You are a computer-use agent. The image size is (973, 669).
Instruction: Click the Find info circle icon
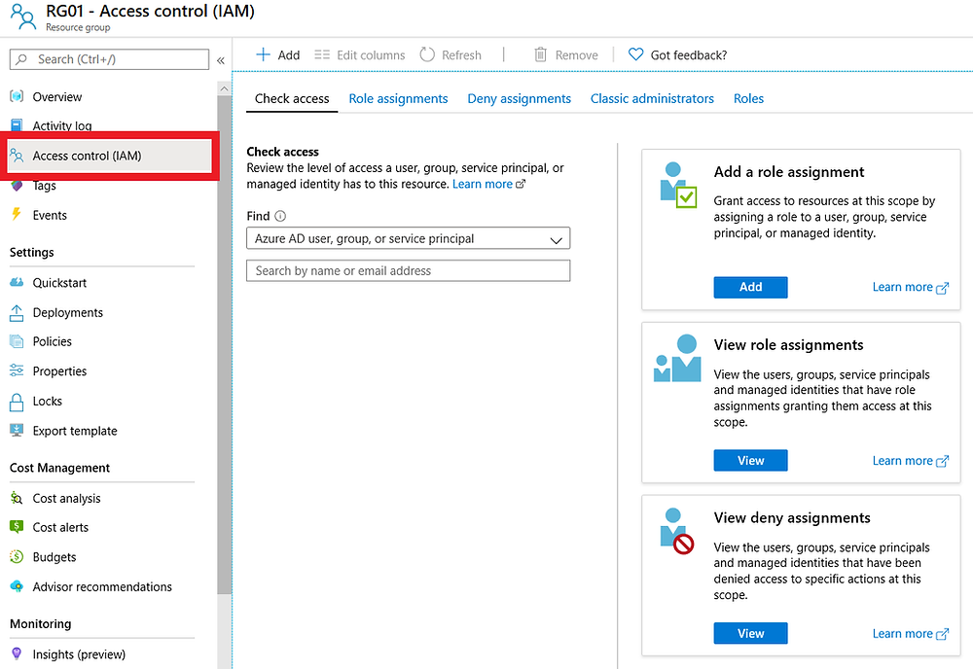point(280,216)
